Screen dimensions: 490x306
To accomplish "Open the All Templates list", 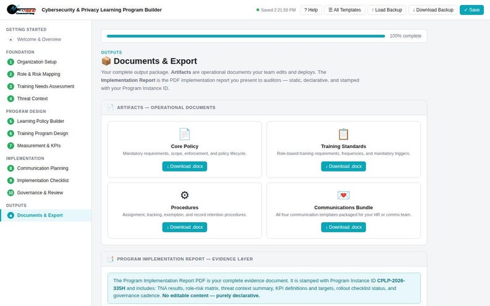I will pyautogui.click(x=344, y=10).
